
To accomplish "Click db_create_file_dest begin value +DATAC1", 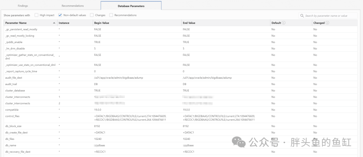I will pos(99,132).
